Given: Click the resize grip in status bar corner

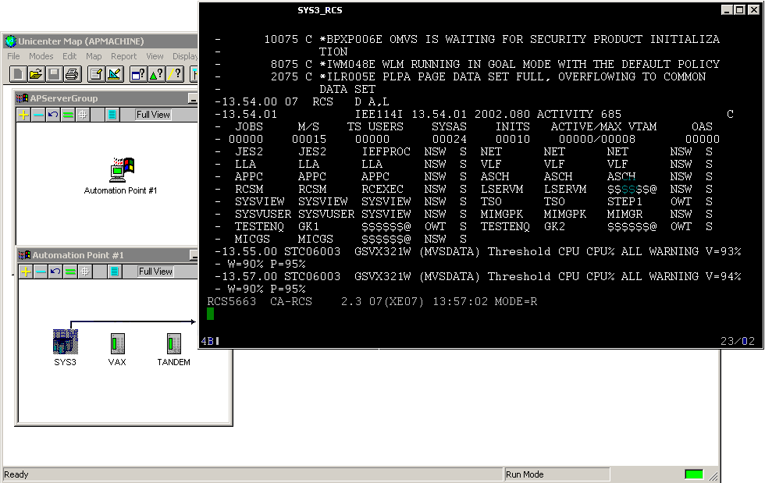Looking at the screenshot, I should coord(713,476).
